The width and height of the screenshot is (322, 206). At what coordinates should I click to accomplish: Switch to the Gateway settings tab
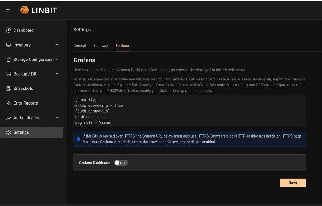(x=101, y=46)
